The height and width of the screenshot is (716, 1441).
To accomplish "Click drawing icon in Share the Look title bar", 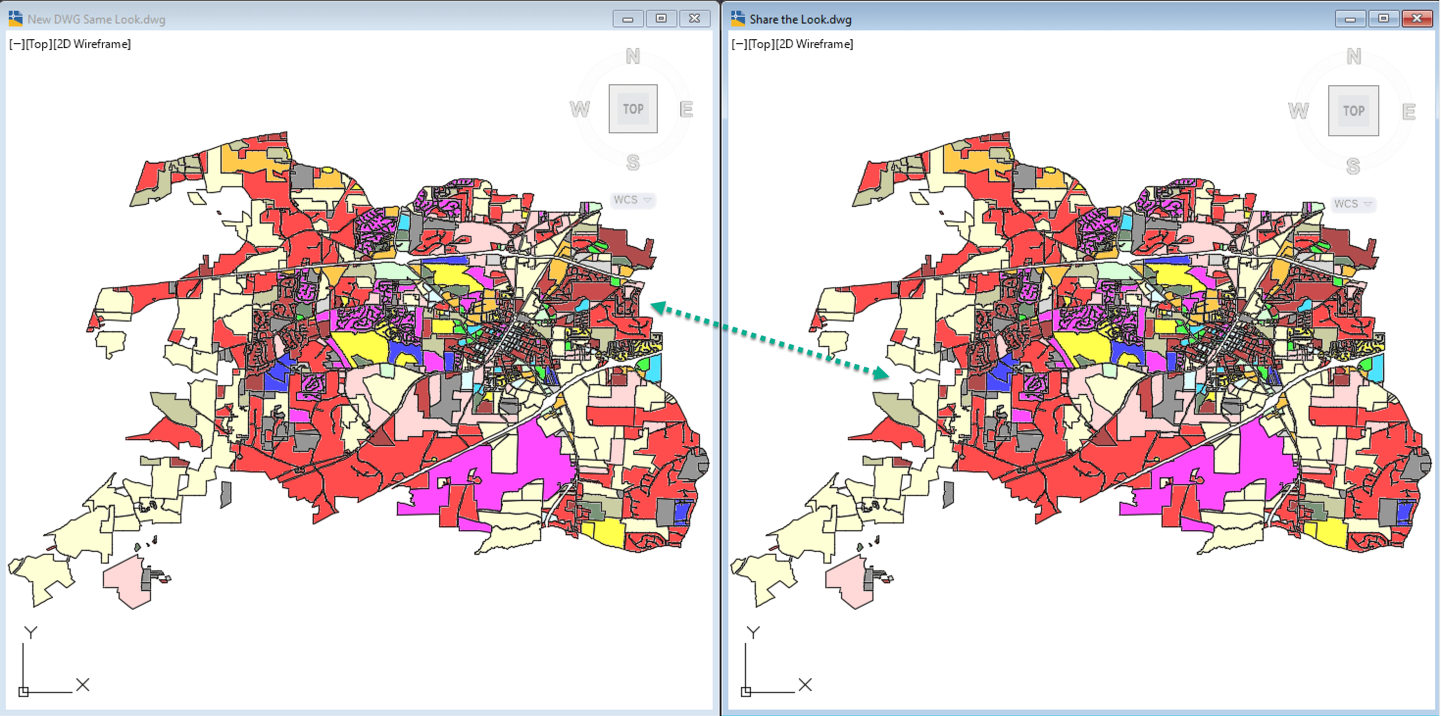I will tap(738, 19).
